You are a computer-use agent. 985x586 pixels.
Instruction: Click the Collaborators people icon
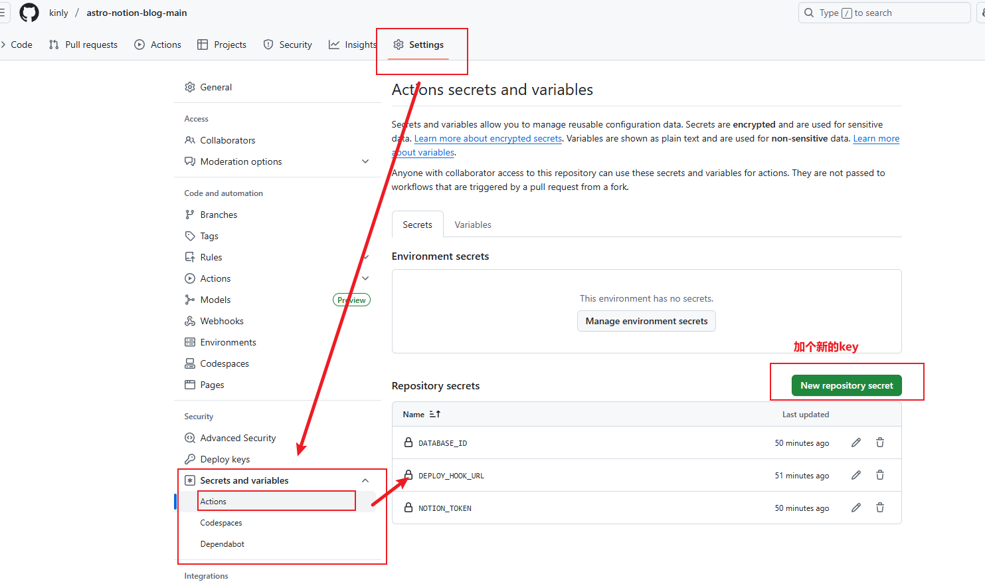click(x=190, y=140)
